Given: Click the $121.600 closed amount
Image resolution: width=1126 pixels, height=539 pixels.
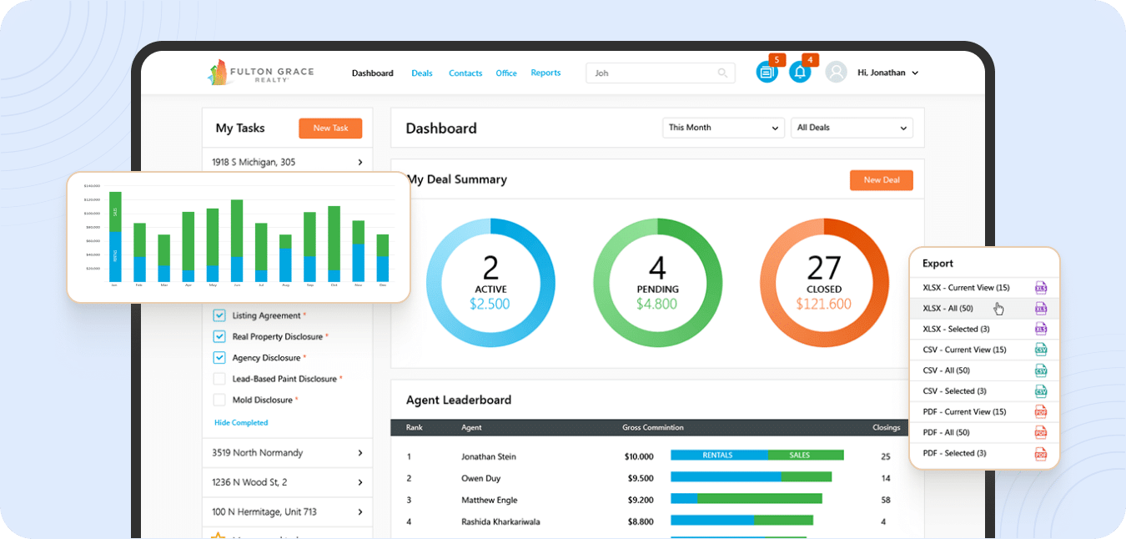Looking at the screenshot, I should tap(824, 304).
